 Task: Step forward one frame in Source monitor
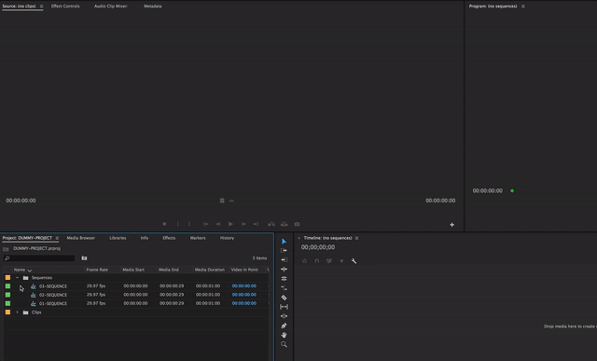coord(243,224)
